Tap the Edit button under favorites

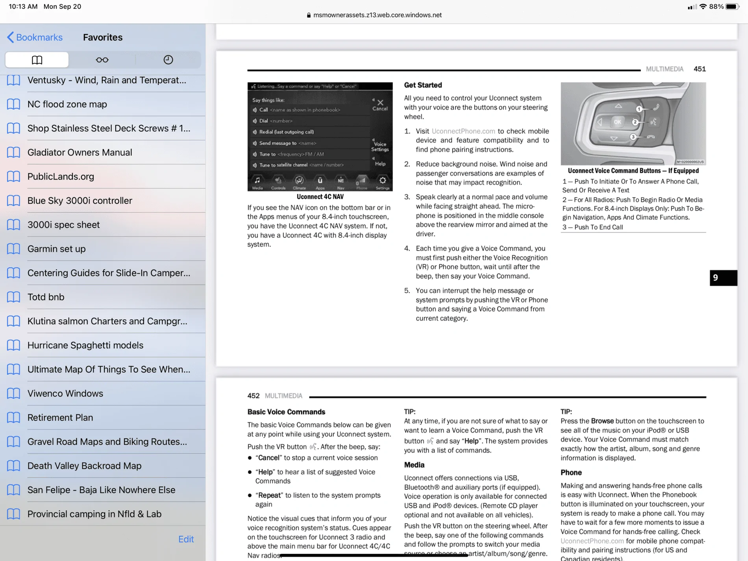186,539
